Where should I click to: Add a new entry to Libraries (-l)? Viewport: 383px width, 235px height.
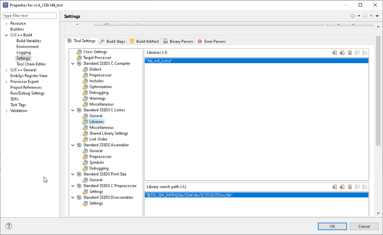point(335,52)
